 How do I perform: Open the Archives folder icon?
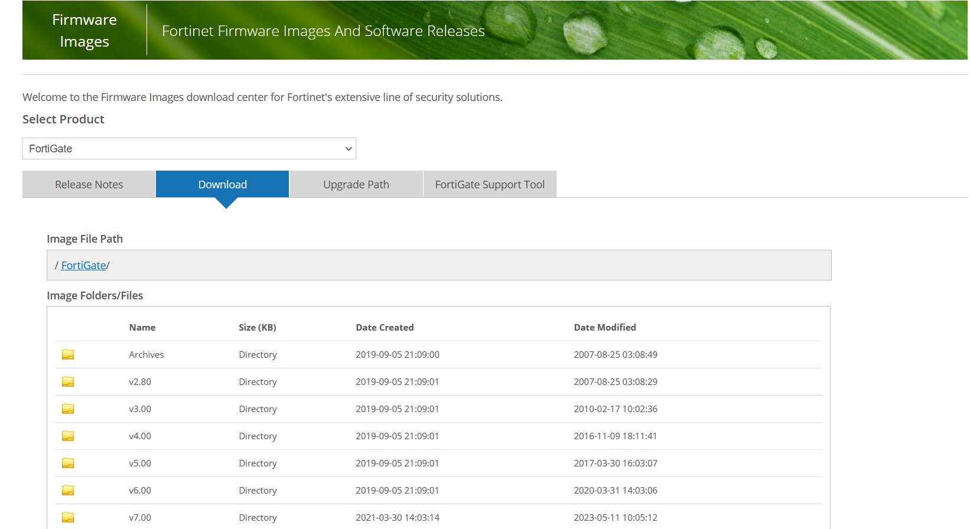tap(68, 354)
